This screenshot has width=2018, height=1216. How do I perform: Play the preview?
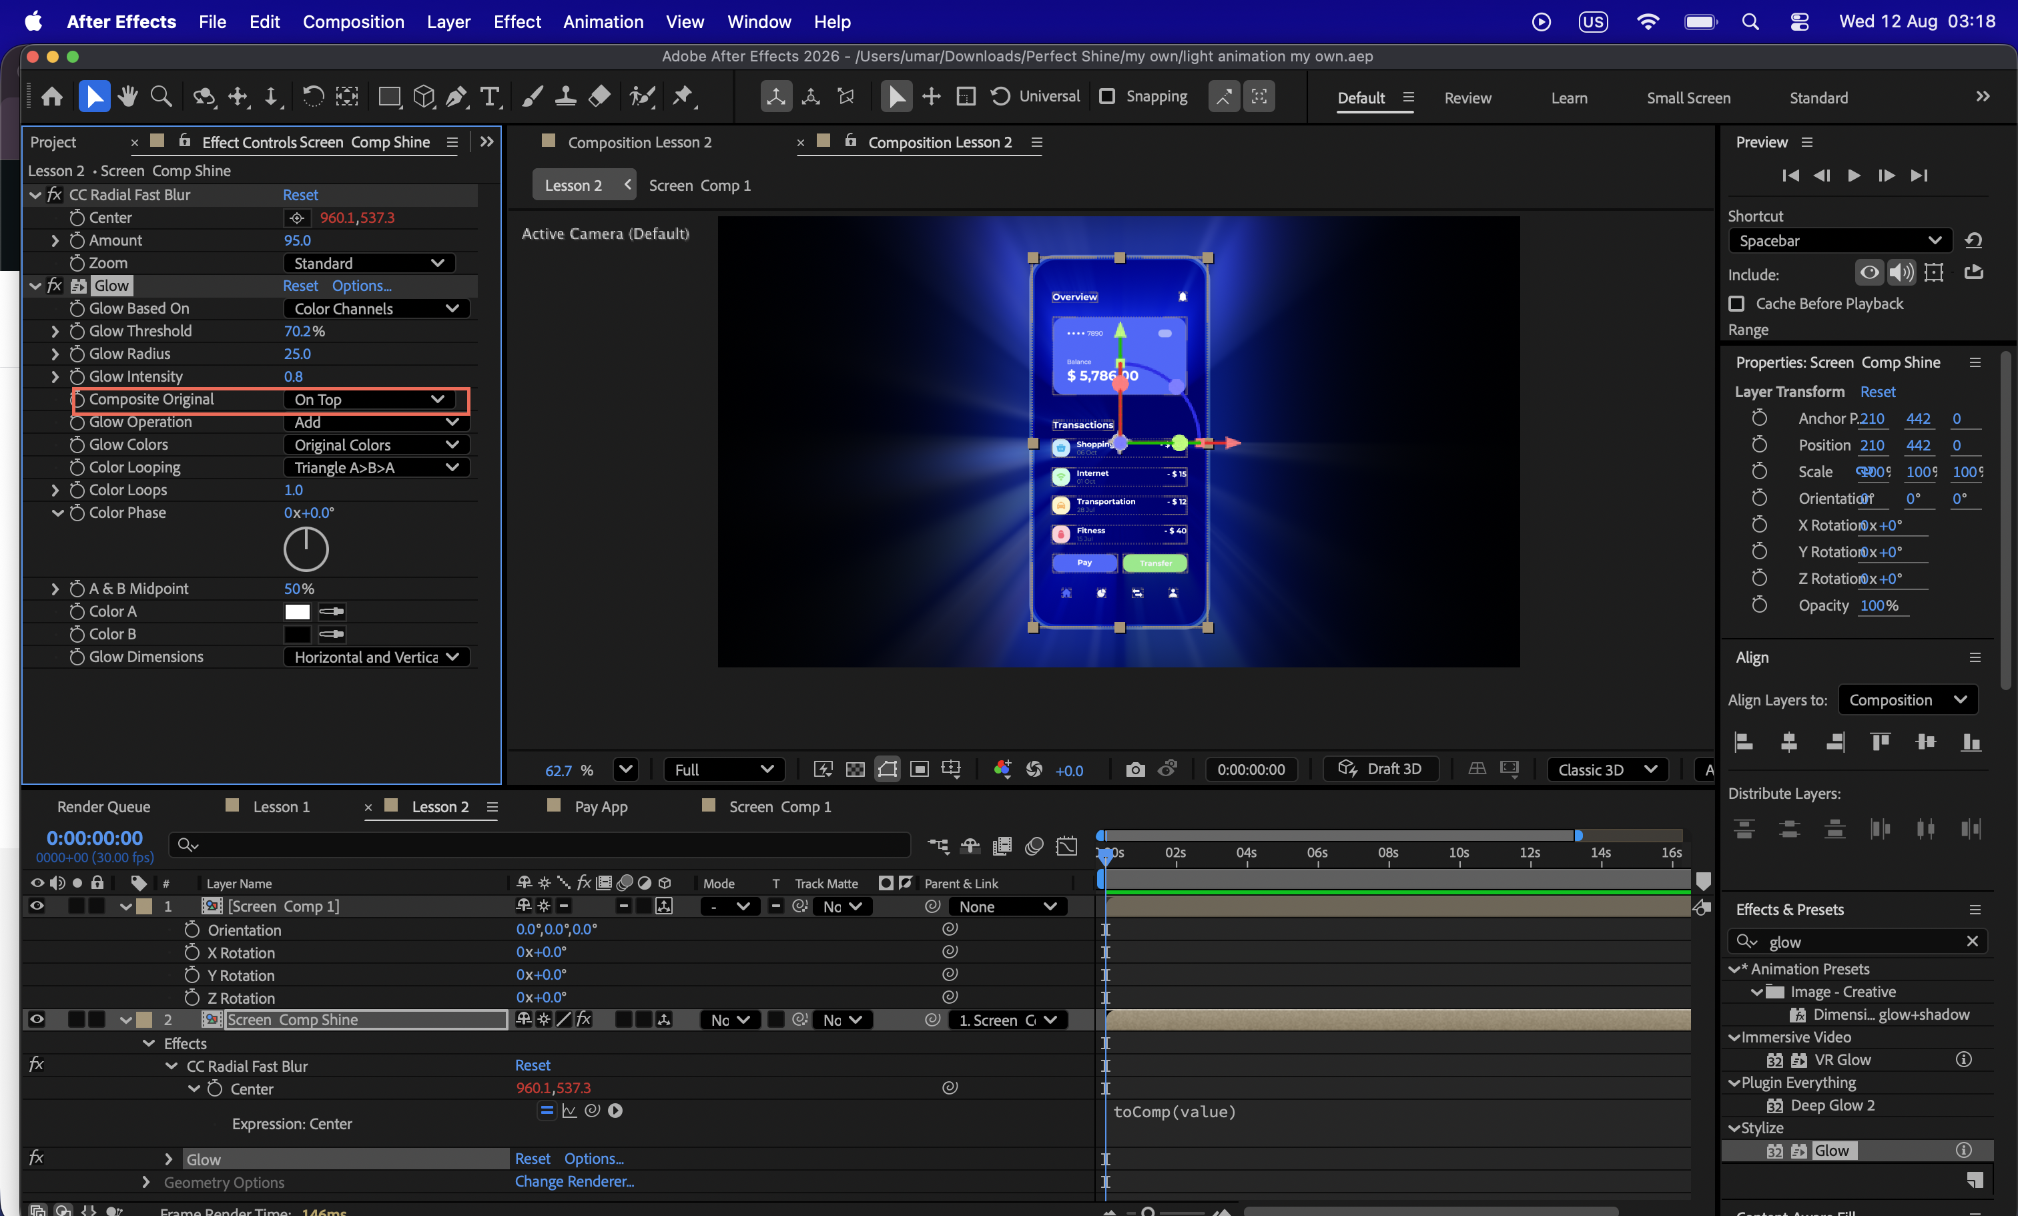pyautogui.click(x=1855, y=176)
